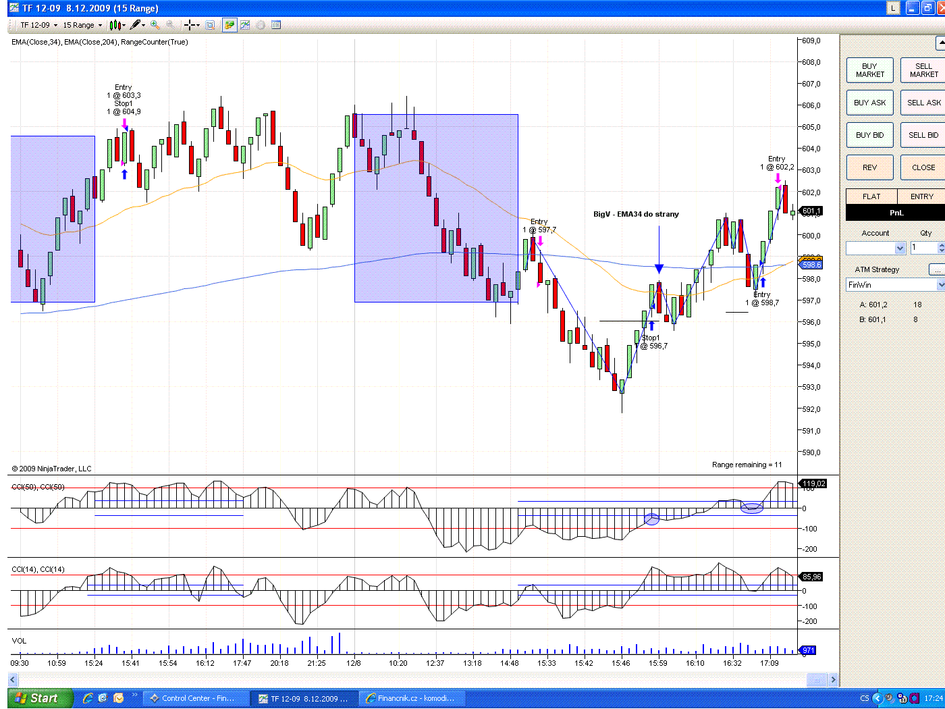This screenshot has width=945, height=709.
Task: Click the Qty field stepper arrows
Action: tap(942, 248)
